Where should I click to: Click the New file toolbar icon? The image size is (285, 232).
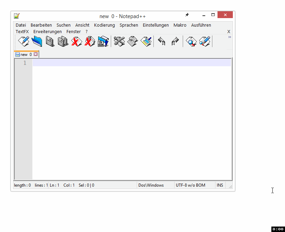point(24,42)
